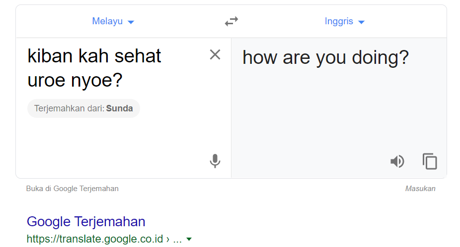Swap the source and target languages
The height and width of the screenshot is (247, 460).
click(x=231, y=21)
